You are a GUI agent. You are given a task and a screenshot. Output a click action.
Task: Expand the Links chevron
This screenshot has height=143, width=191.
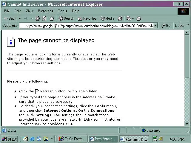tap(187, 25)
